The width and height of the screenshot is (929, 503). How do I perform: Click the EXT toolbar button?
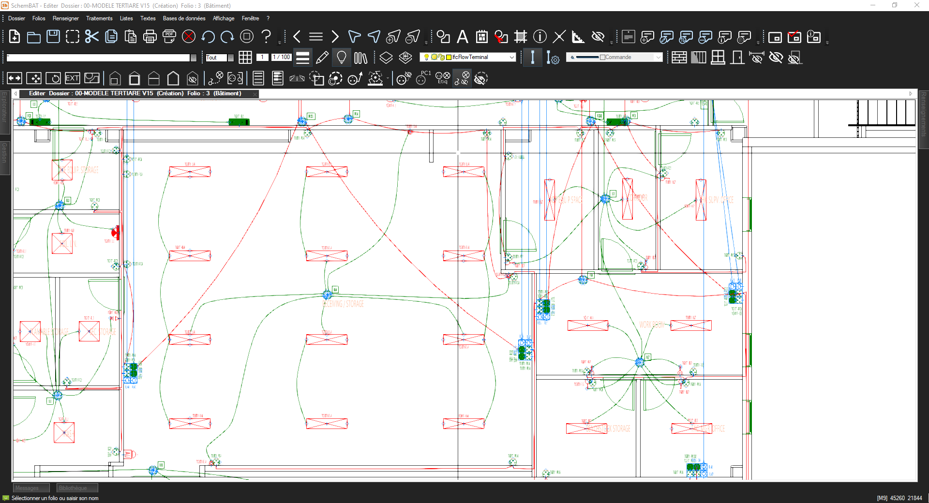(72, 78)
